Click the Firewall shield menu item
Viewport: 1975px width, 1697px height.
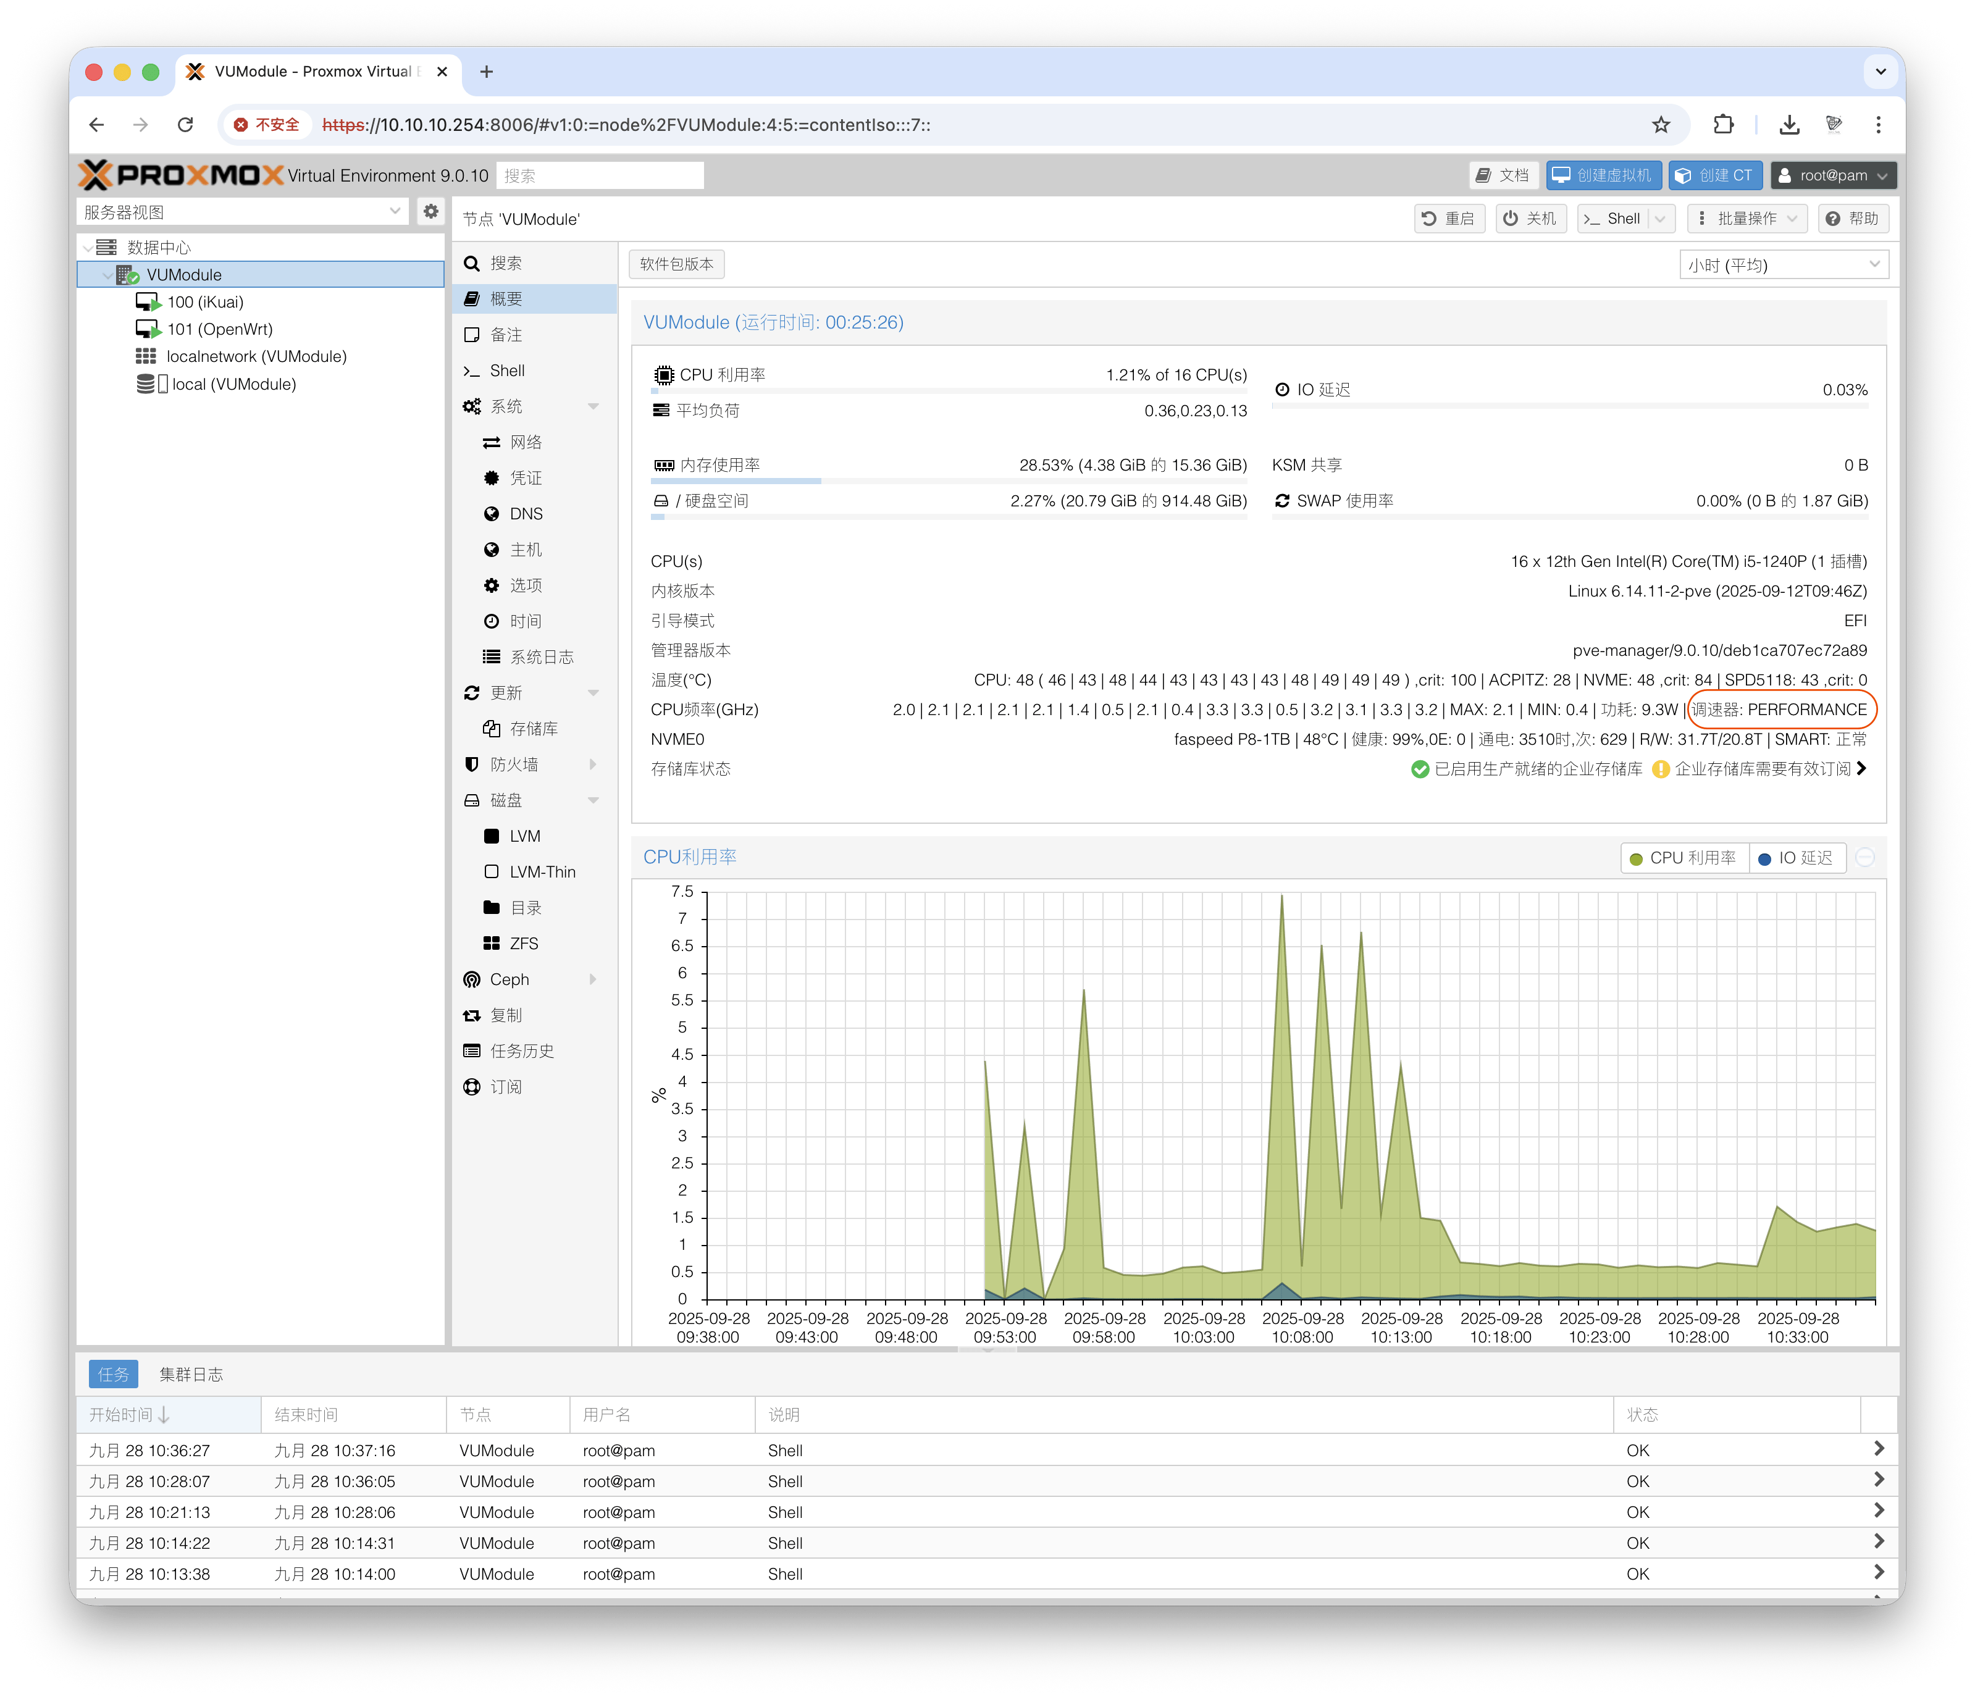click(514, 765)
